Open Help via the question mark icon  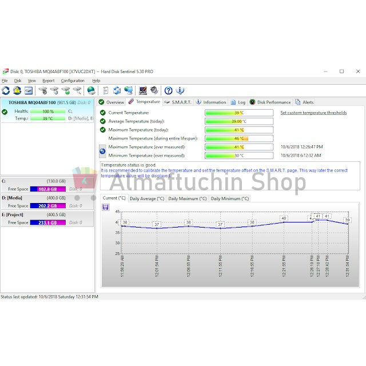pos(168,90)
